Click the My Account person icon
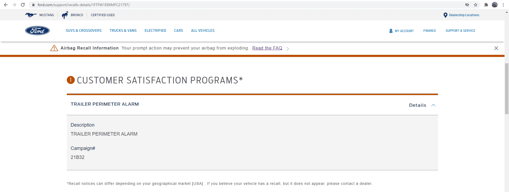Image resolution: width=509 pixels, height=192 pixels. click(x=391, y=31)
